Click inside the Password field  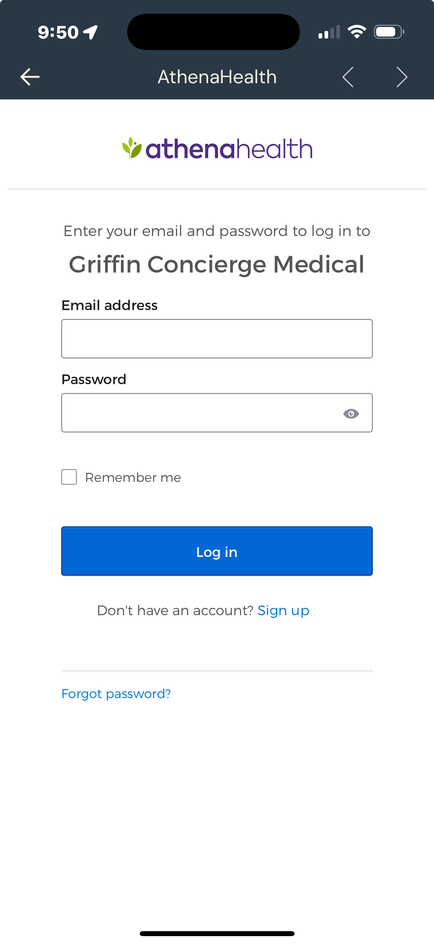point(201,413)
